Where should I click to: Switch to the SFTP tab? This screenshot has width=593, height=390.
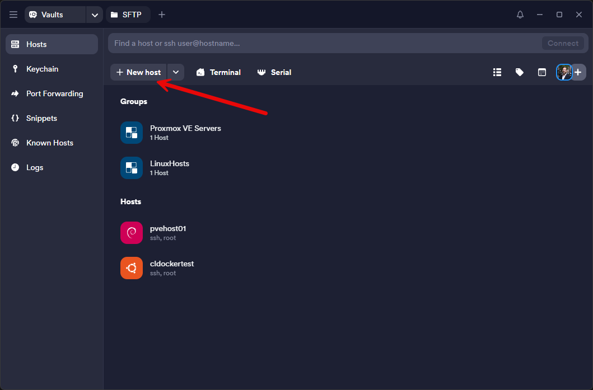128,15
